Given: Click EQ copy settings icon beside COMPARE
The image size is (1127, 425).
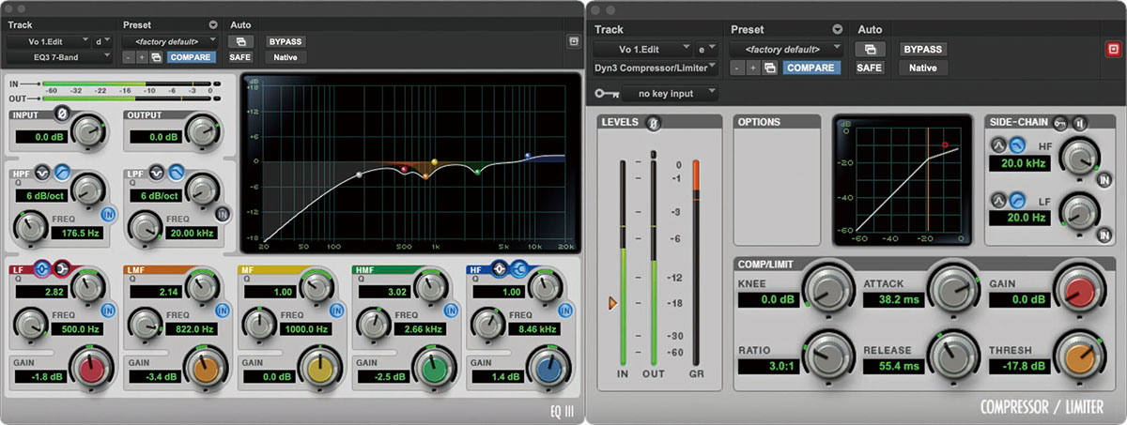Looking at the screenshot, I should 156,57.
